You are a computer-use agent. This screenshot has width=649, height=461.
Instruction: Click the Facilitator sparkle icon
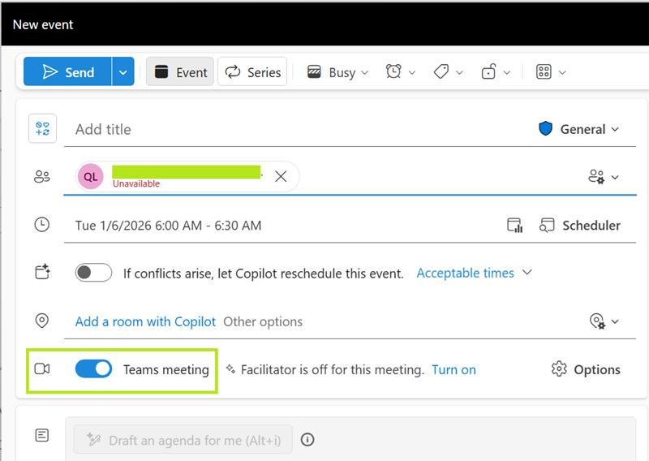click(230, 368)
